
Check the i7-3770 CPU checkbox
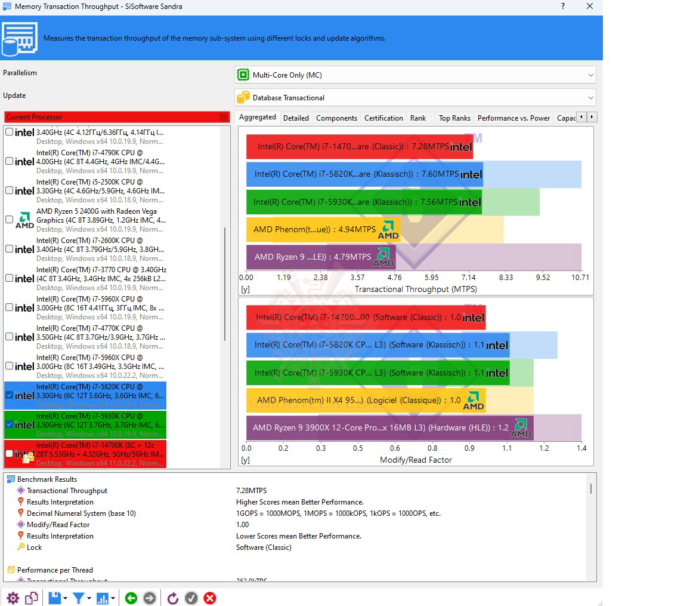coord(9,278)
